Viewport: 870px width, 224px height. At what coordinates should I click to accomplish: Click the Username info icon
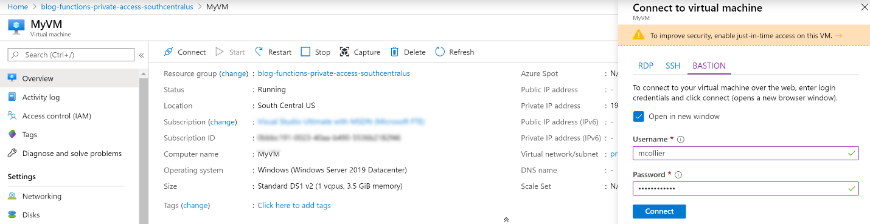pos(681,140)
